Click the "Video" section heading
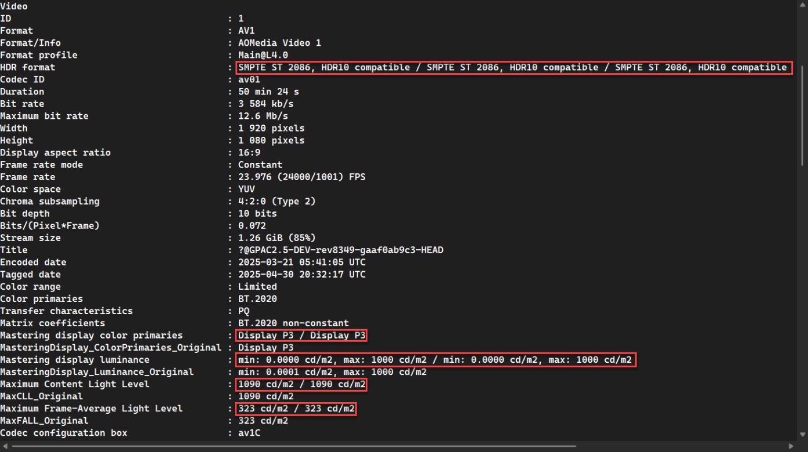 [x=14, y=6]
